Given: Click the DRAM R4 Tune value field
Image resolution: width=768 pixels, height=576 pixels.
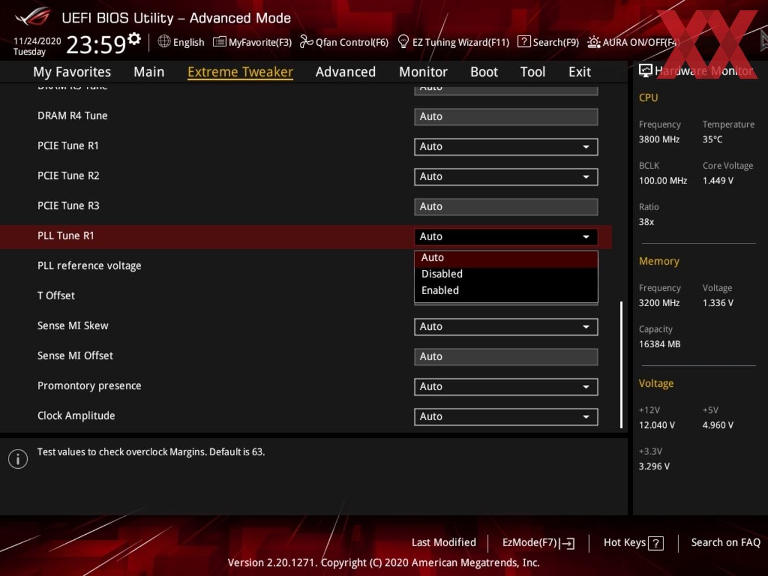Looking at the screenshot, I should click(x=506, y=117).
